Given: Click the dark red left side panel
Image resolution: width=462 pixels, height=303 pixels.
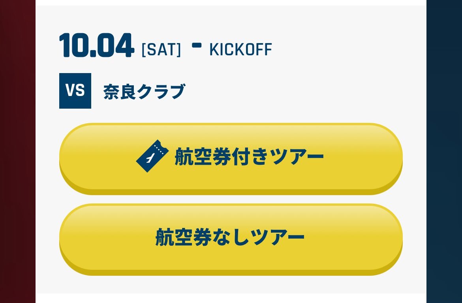Looking at the screenshot, I should [18, 152].
